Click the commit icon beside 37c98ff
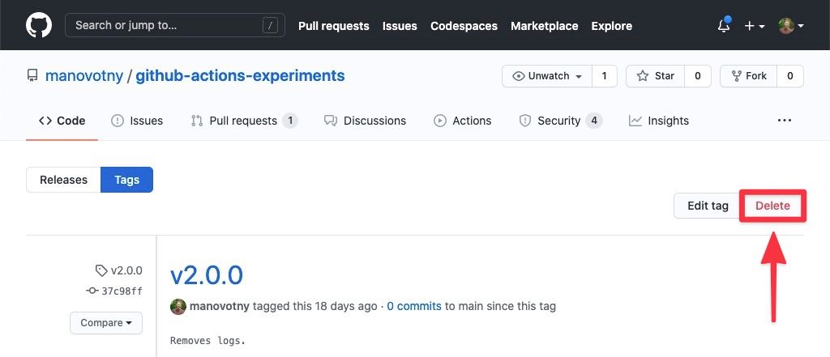Image resolution: width=830 pixels, height=357 pixels. pyautogui.click(x=92, y=291)
